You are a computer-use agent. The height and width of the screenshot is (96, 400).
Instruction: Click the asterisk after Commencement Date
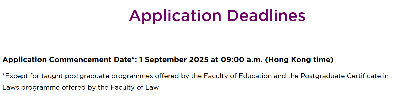[133, 58]
